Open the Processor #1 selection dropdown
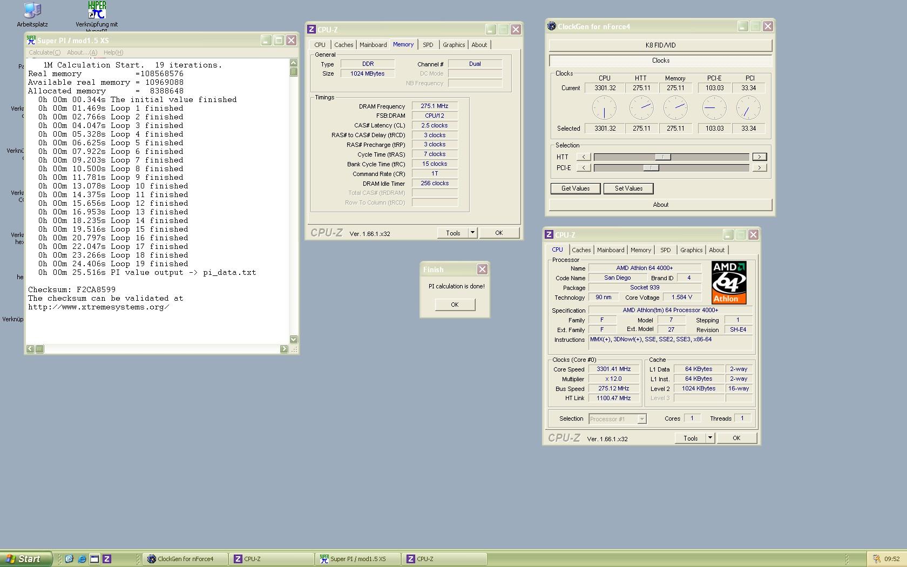 pos(618,419)
